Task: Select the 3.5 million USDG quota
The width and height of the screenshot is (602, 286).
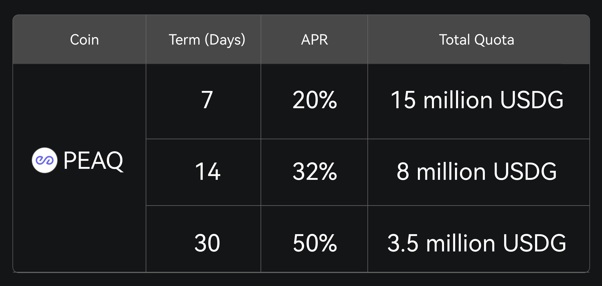Action: point(477,243)
